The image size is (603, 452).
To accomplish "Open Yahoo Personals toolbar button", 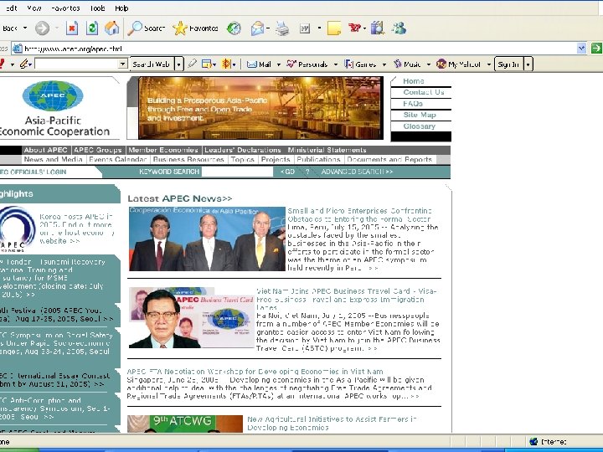I will (307, 64).
